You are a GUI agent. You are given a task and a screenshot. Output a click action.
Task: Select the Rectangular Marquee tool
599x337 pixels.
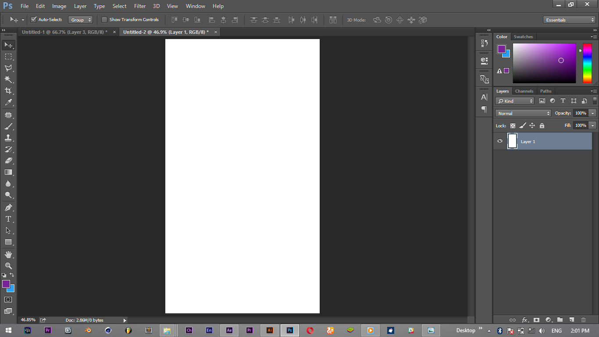8,57
